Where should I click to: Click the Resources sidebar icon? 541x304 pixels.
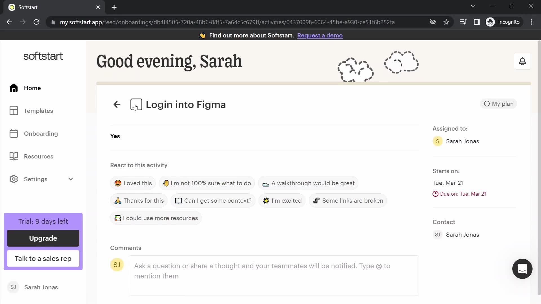(x=14, y=156)
